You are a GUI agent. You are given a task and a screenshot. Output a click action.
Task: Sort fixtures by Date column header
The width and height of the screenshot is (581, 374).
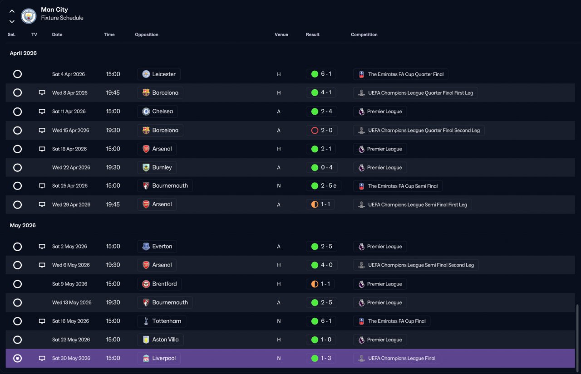[x=57, y=34]
